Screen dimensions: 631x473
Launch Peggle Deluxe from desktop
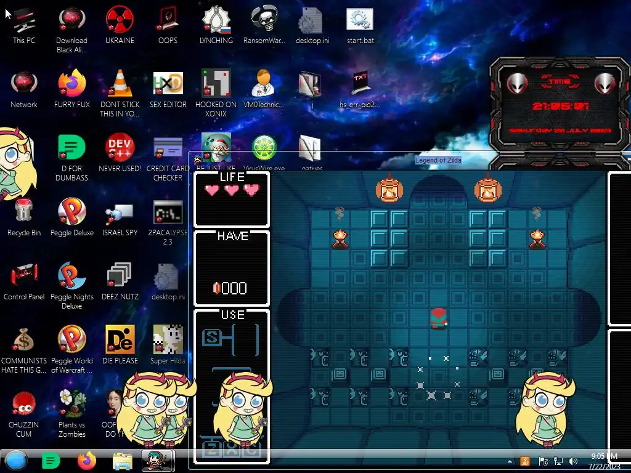point(71,217)
